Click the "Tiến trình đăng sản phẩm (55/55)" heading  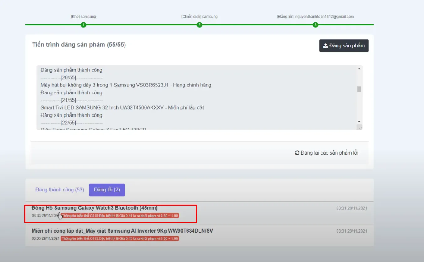click(x=79, y=45)
